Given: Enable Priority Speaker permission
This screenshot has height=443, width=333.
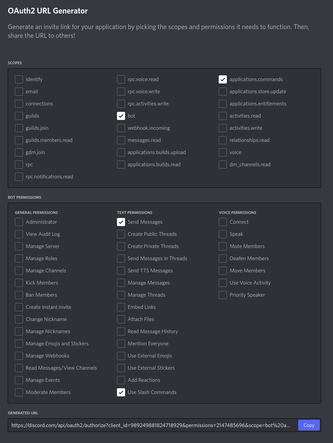Looking at the screenshot, I should (x=223, y=295).
